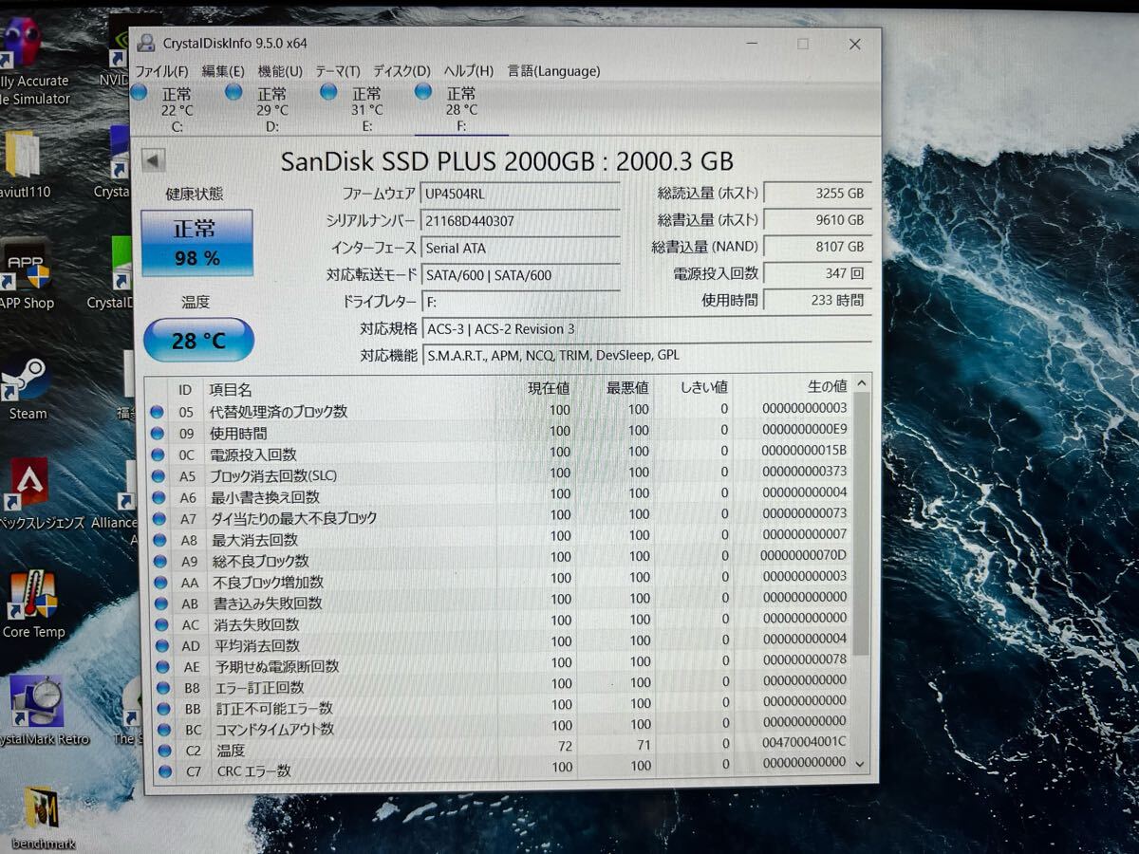Open the Steam desktop shortcut

click(x=27, y=389)
